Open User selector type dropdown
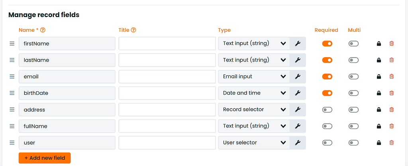This screenshot has width=408, height=166. (x=254, y=143)
